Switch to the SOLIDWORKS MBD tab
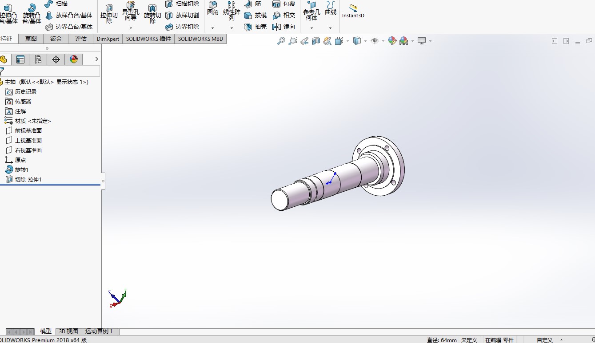This screenshot has height=343, width=595. click(x=200, y=39)
